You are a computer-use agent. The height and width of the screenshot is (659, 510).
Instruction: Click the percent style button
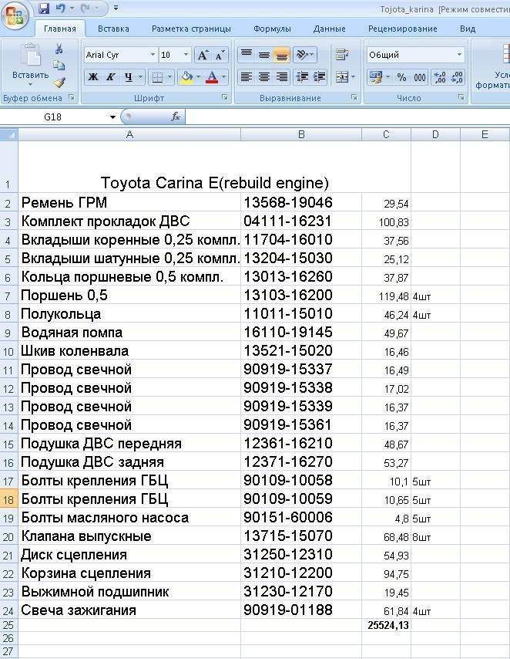tap(401, 77)
